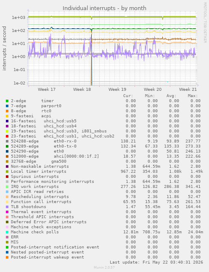Click the eth0-rx-0 gray color swatch
The image size is (209, 272).
7,141
